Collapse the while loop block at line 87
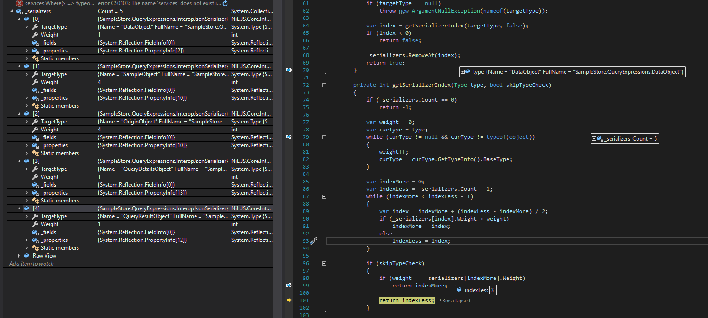 pyautogui.click(x=324, y=196)
